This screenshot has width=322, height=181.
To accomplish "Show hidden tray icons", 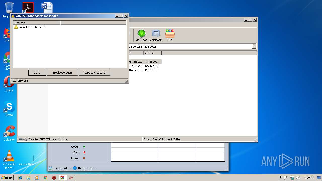I will pyautogui.click(x=280, y=178).
